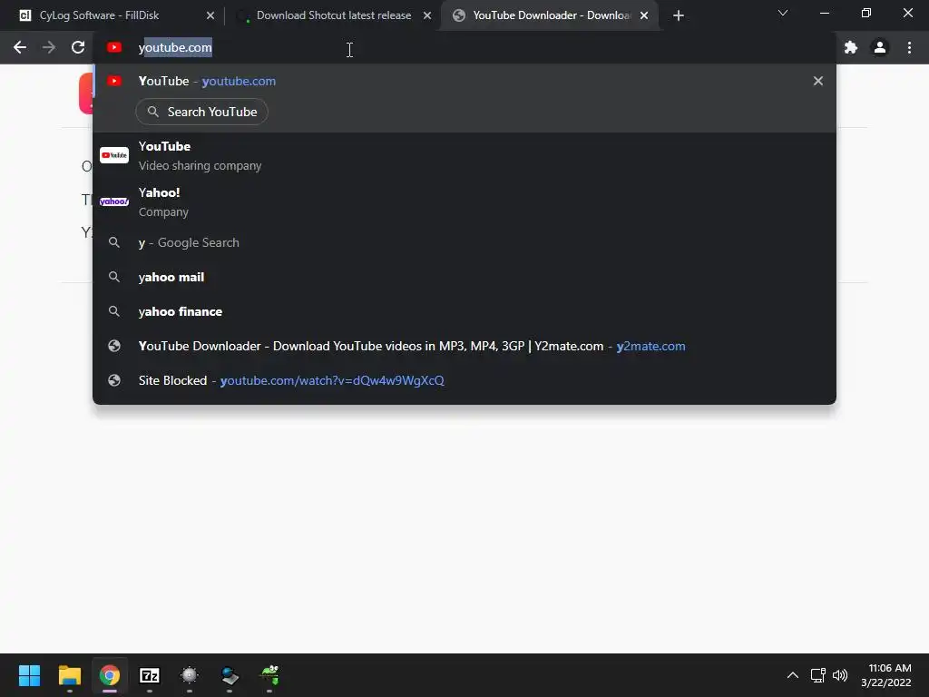
Task: Click the globe icon beside Site Blocked
Action: pos(114,380)
